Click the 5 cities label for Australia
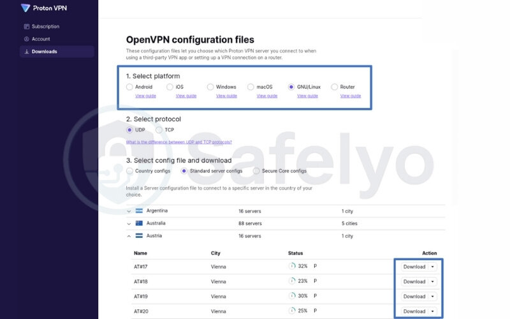 point(349,224)
